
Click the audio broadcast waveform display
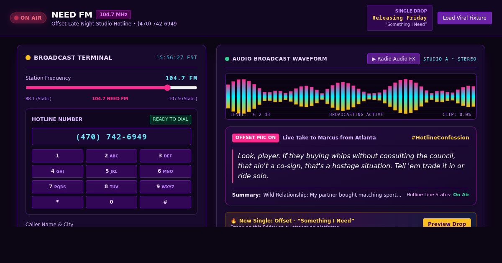(x=351, y=96)
